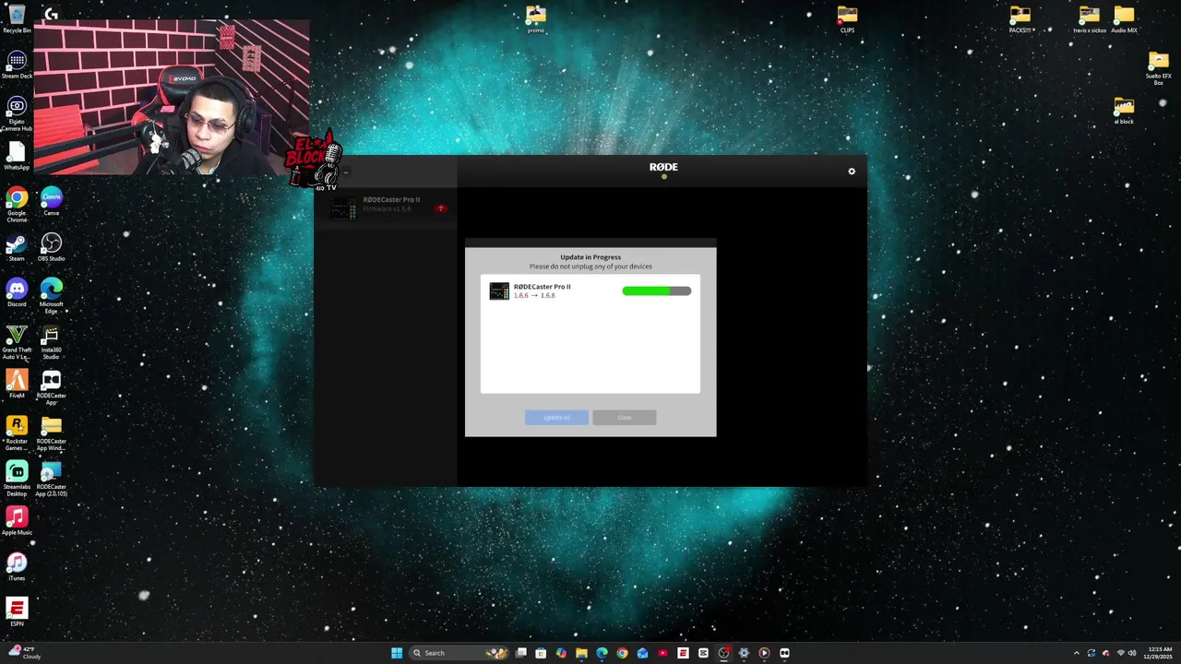Open the Windows Start menu
Viewport: 1181px width, 664px height.
point(397,653)
